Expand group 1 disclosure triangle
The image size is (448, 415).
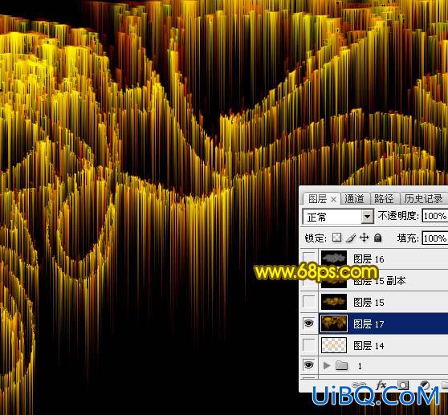[327, 365]
